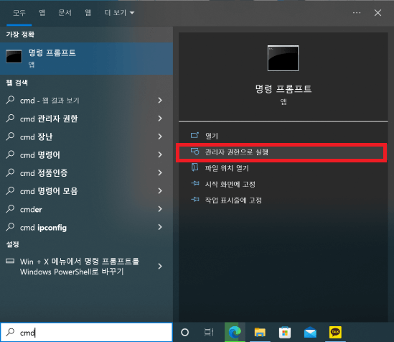Choose 작업 표시줄에 고정

tap(283, 200)
